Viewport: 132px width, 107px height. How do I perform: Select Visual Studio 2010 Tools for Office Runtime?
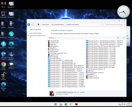coord(103,46)
